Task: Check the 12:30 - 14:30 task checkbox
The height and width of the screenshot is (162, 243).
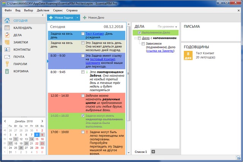Action: pyautogui.click(x=83, y=96)
